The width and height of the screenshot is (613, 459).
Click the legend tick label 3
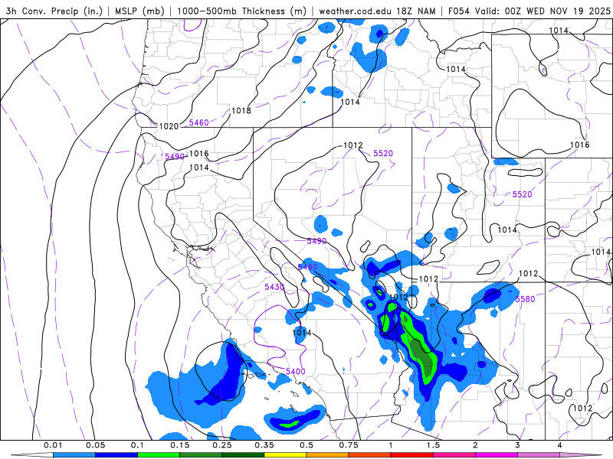pos(518,445)
